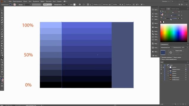Click the Прозрачность panel tab
Image resolution: width=189 pixels, height=106 pixels.
164,44
